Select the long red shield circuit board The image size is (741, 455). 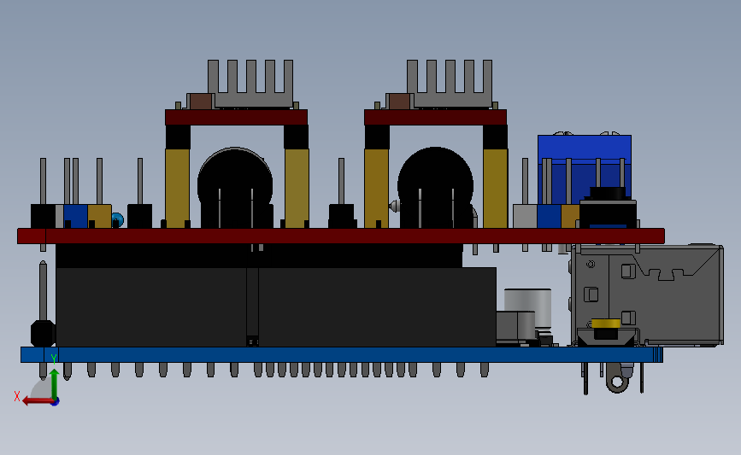coord(341,236)
